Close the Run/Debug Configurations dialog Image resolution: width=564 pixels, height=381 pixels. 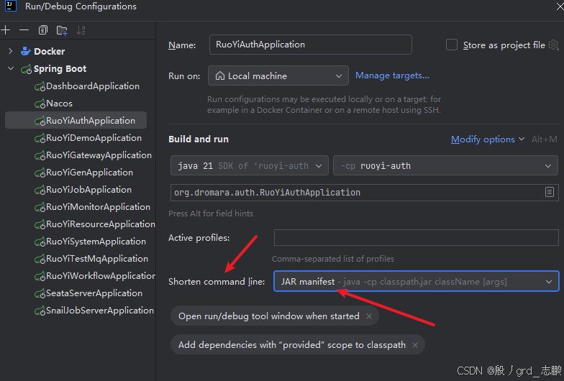(x=560, y=6)
